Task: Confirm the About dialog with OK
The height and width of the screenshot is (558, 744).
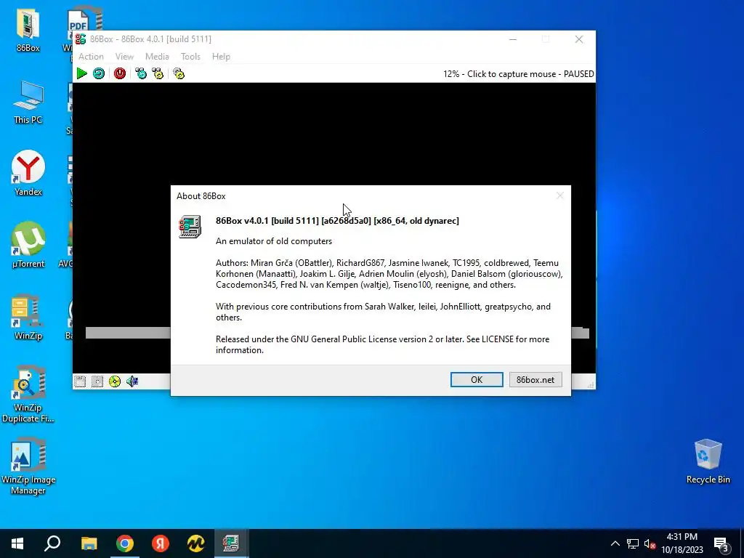Action: pyautogui.click(x=477, y=379)
